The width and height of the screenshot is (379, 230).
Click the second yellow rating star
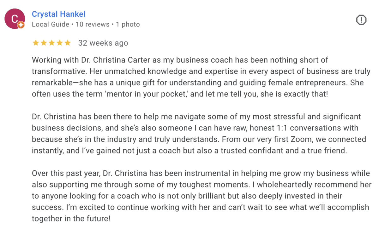point(44,43)
